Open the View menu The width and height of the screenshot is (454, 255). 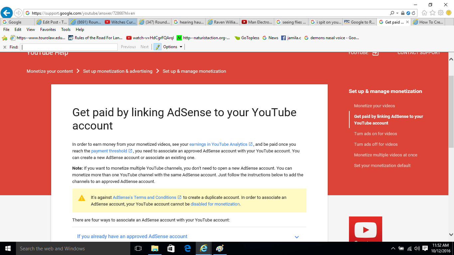click(31, 30)
